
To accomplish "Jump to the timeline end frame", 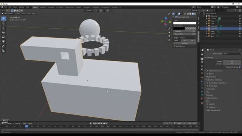I will pos(106,124).
